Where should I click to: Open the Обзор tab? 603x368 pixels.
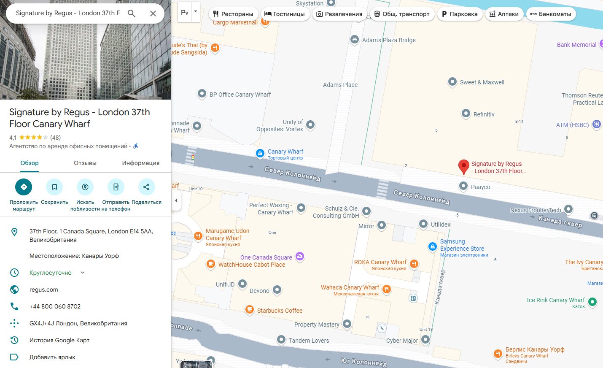tap(30, 163)
